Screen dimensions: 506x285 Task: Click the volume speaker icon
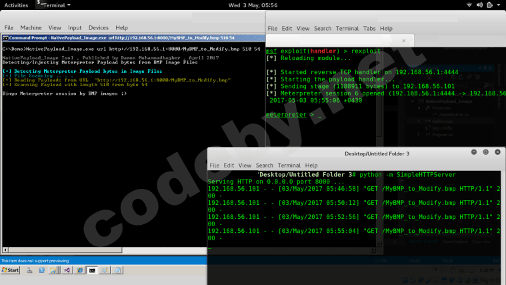click(x=479, y=5)
